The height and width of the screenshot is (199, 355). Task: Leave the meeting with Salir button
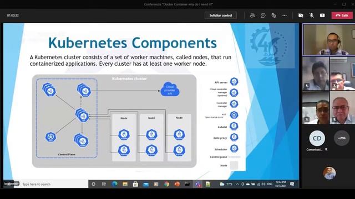coord(342,15)
